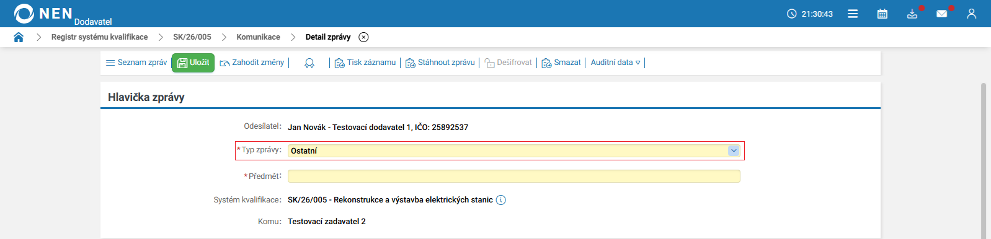Close the Detail zprávy breadcrumb
This screenshot has height=239, width=991.
click(363, 37)
